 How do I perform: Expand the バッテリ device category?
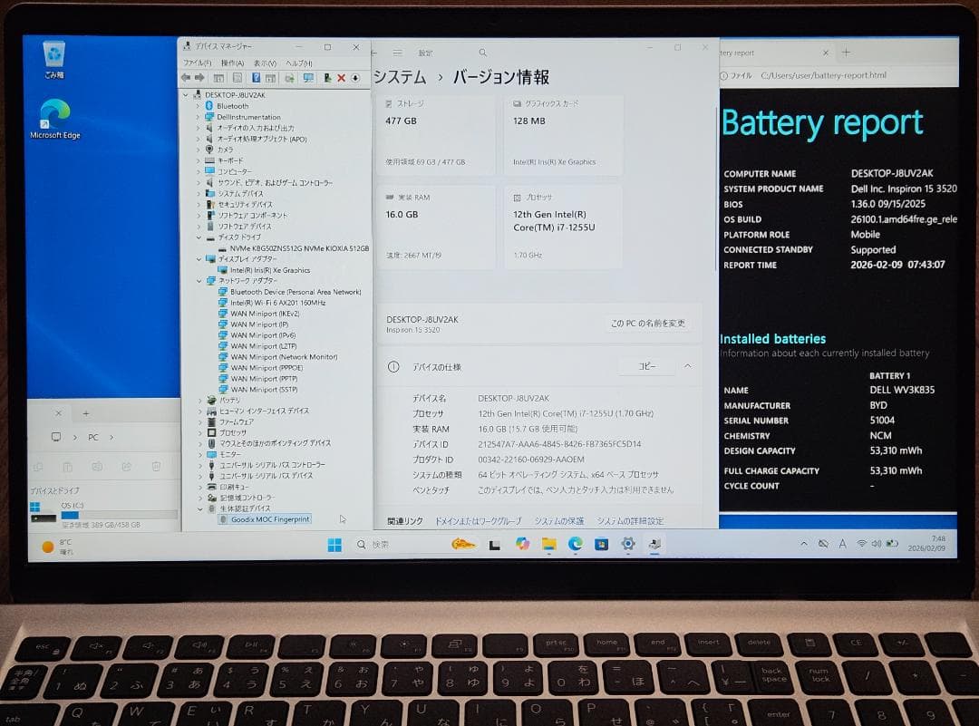click(x=201, y=399)
